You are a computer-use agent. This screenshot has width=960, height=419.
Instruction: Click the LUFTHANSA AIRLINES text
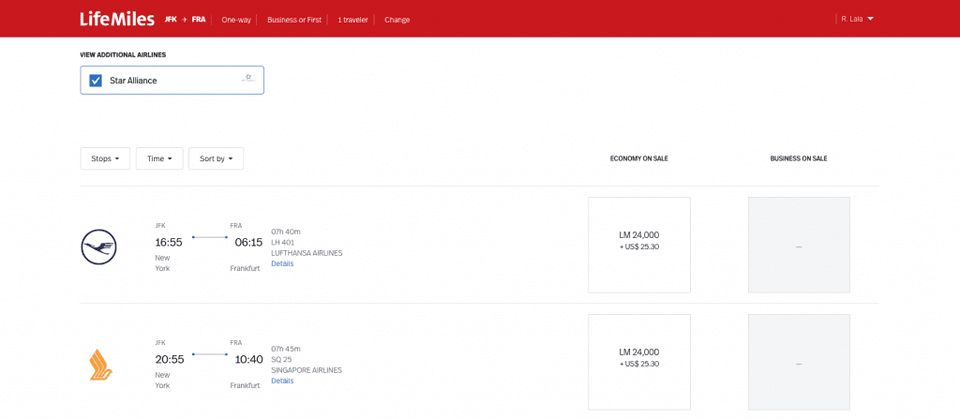point(307,253)
